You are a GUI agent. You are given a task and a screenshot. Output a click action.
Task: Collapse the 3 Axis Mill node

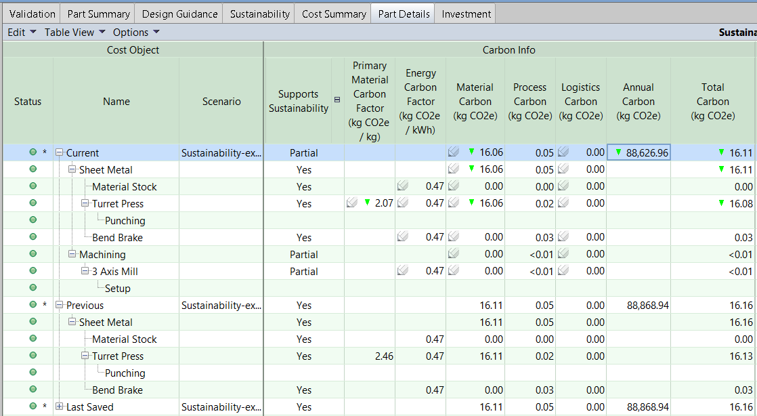pos(85,271)
